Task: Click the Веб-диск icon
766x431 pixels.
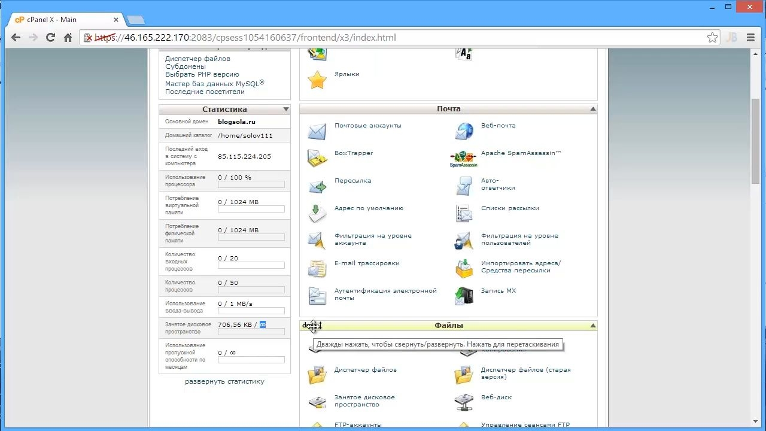Action: (x=464, y=402)
